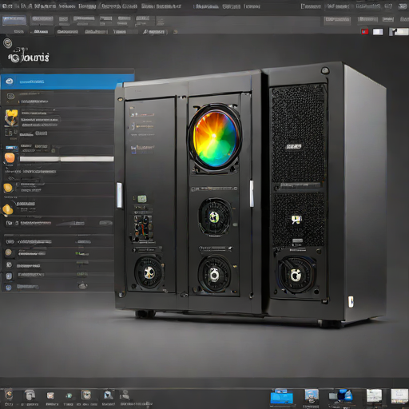Click the red icon at the top right
This screenshot has width=409, height=409.
[x=364, y=32]
